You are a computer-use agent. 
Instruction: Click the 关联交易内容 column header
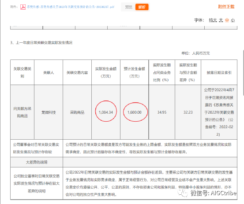77,72
